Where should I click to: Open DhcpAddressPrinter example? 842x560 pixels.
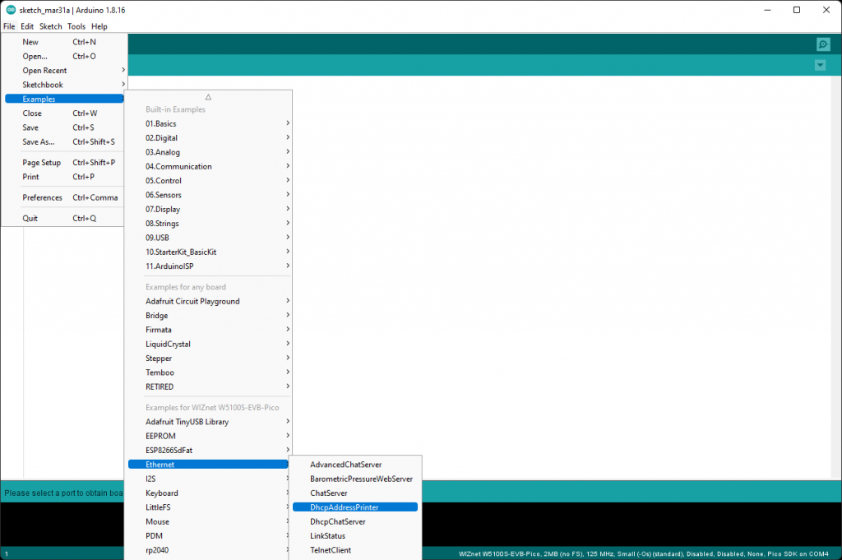click(x=355, y=507)
